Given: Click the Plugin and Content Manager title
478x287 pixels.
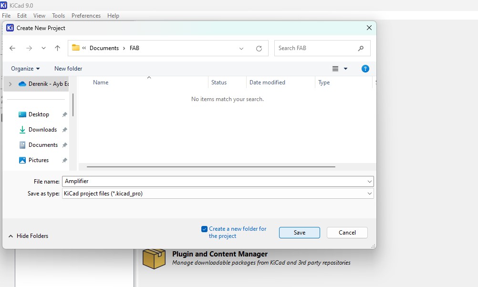Looking at the screenshot, I should click(220, 254).
